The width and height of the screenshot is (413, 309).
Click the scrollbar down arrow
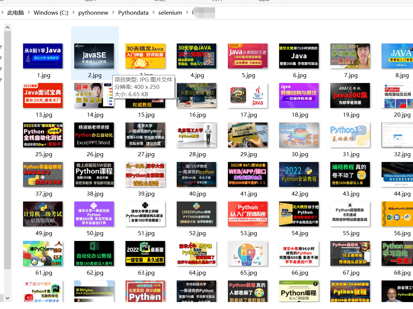coord(7,298)
